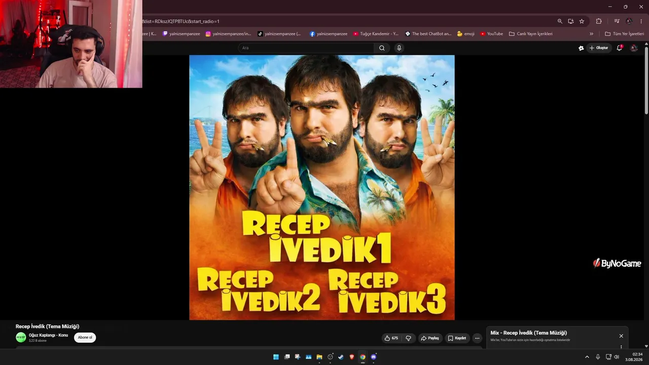Open Chrome media controls icon

tap(617, 21)
